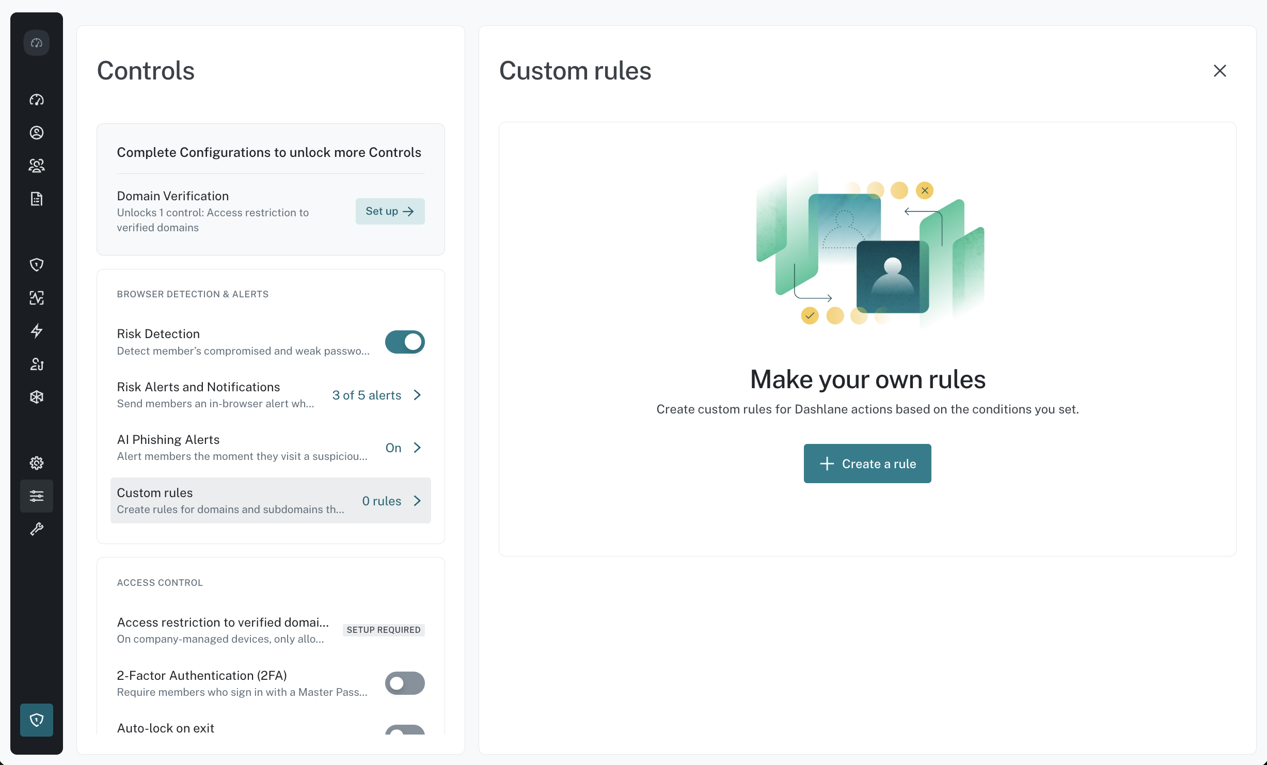
Task: Open the wrench tools icon in sidebar
Action: coord(37,529)
